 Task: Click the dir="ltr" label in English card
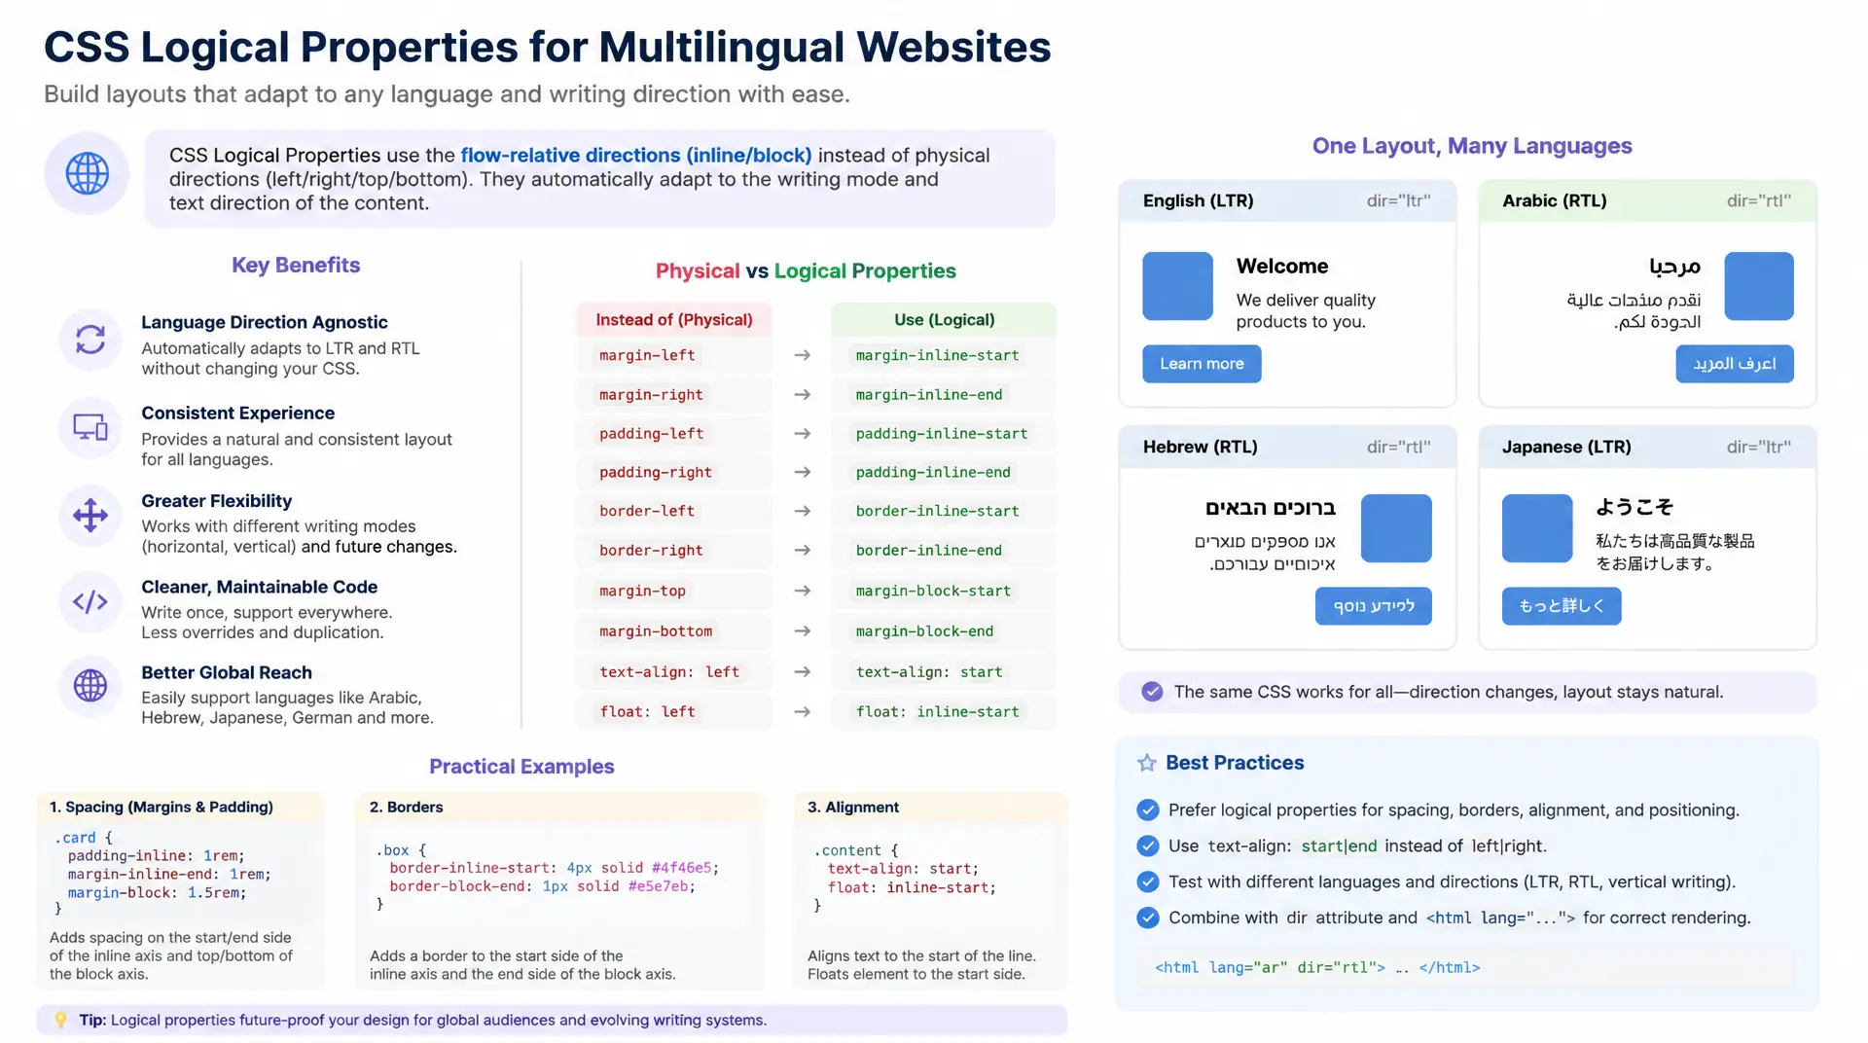click(1398, 201)
